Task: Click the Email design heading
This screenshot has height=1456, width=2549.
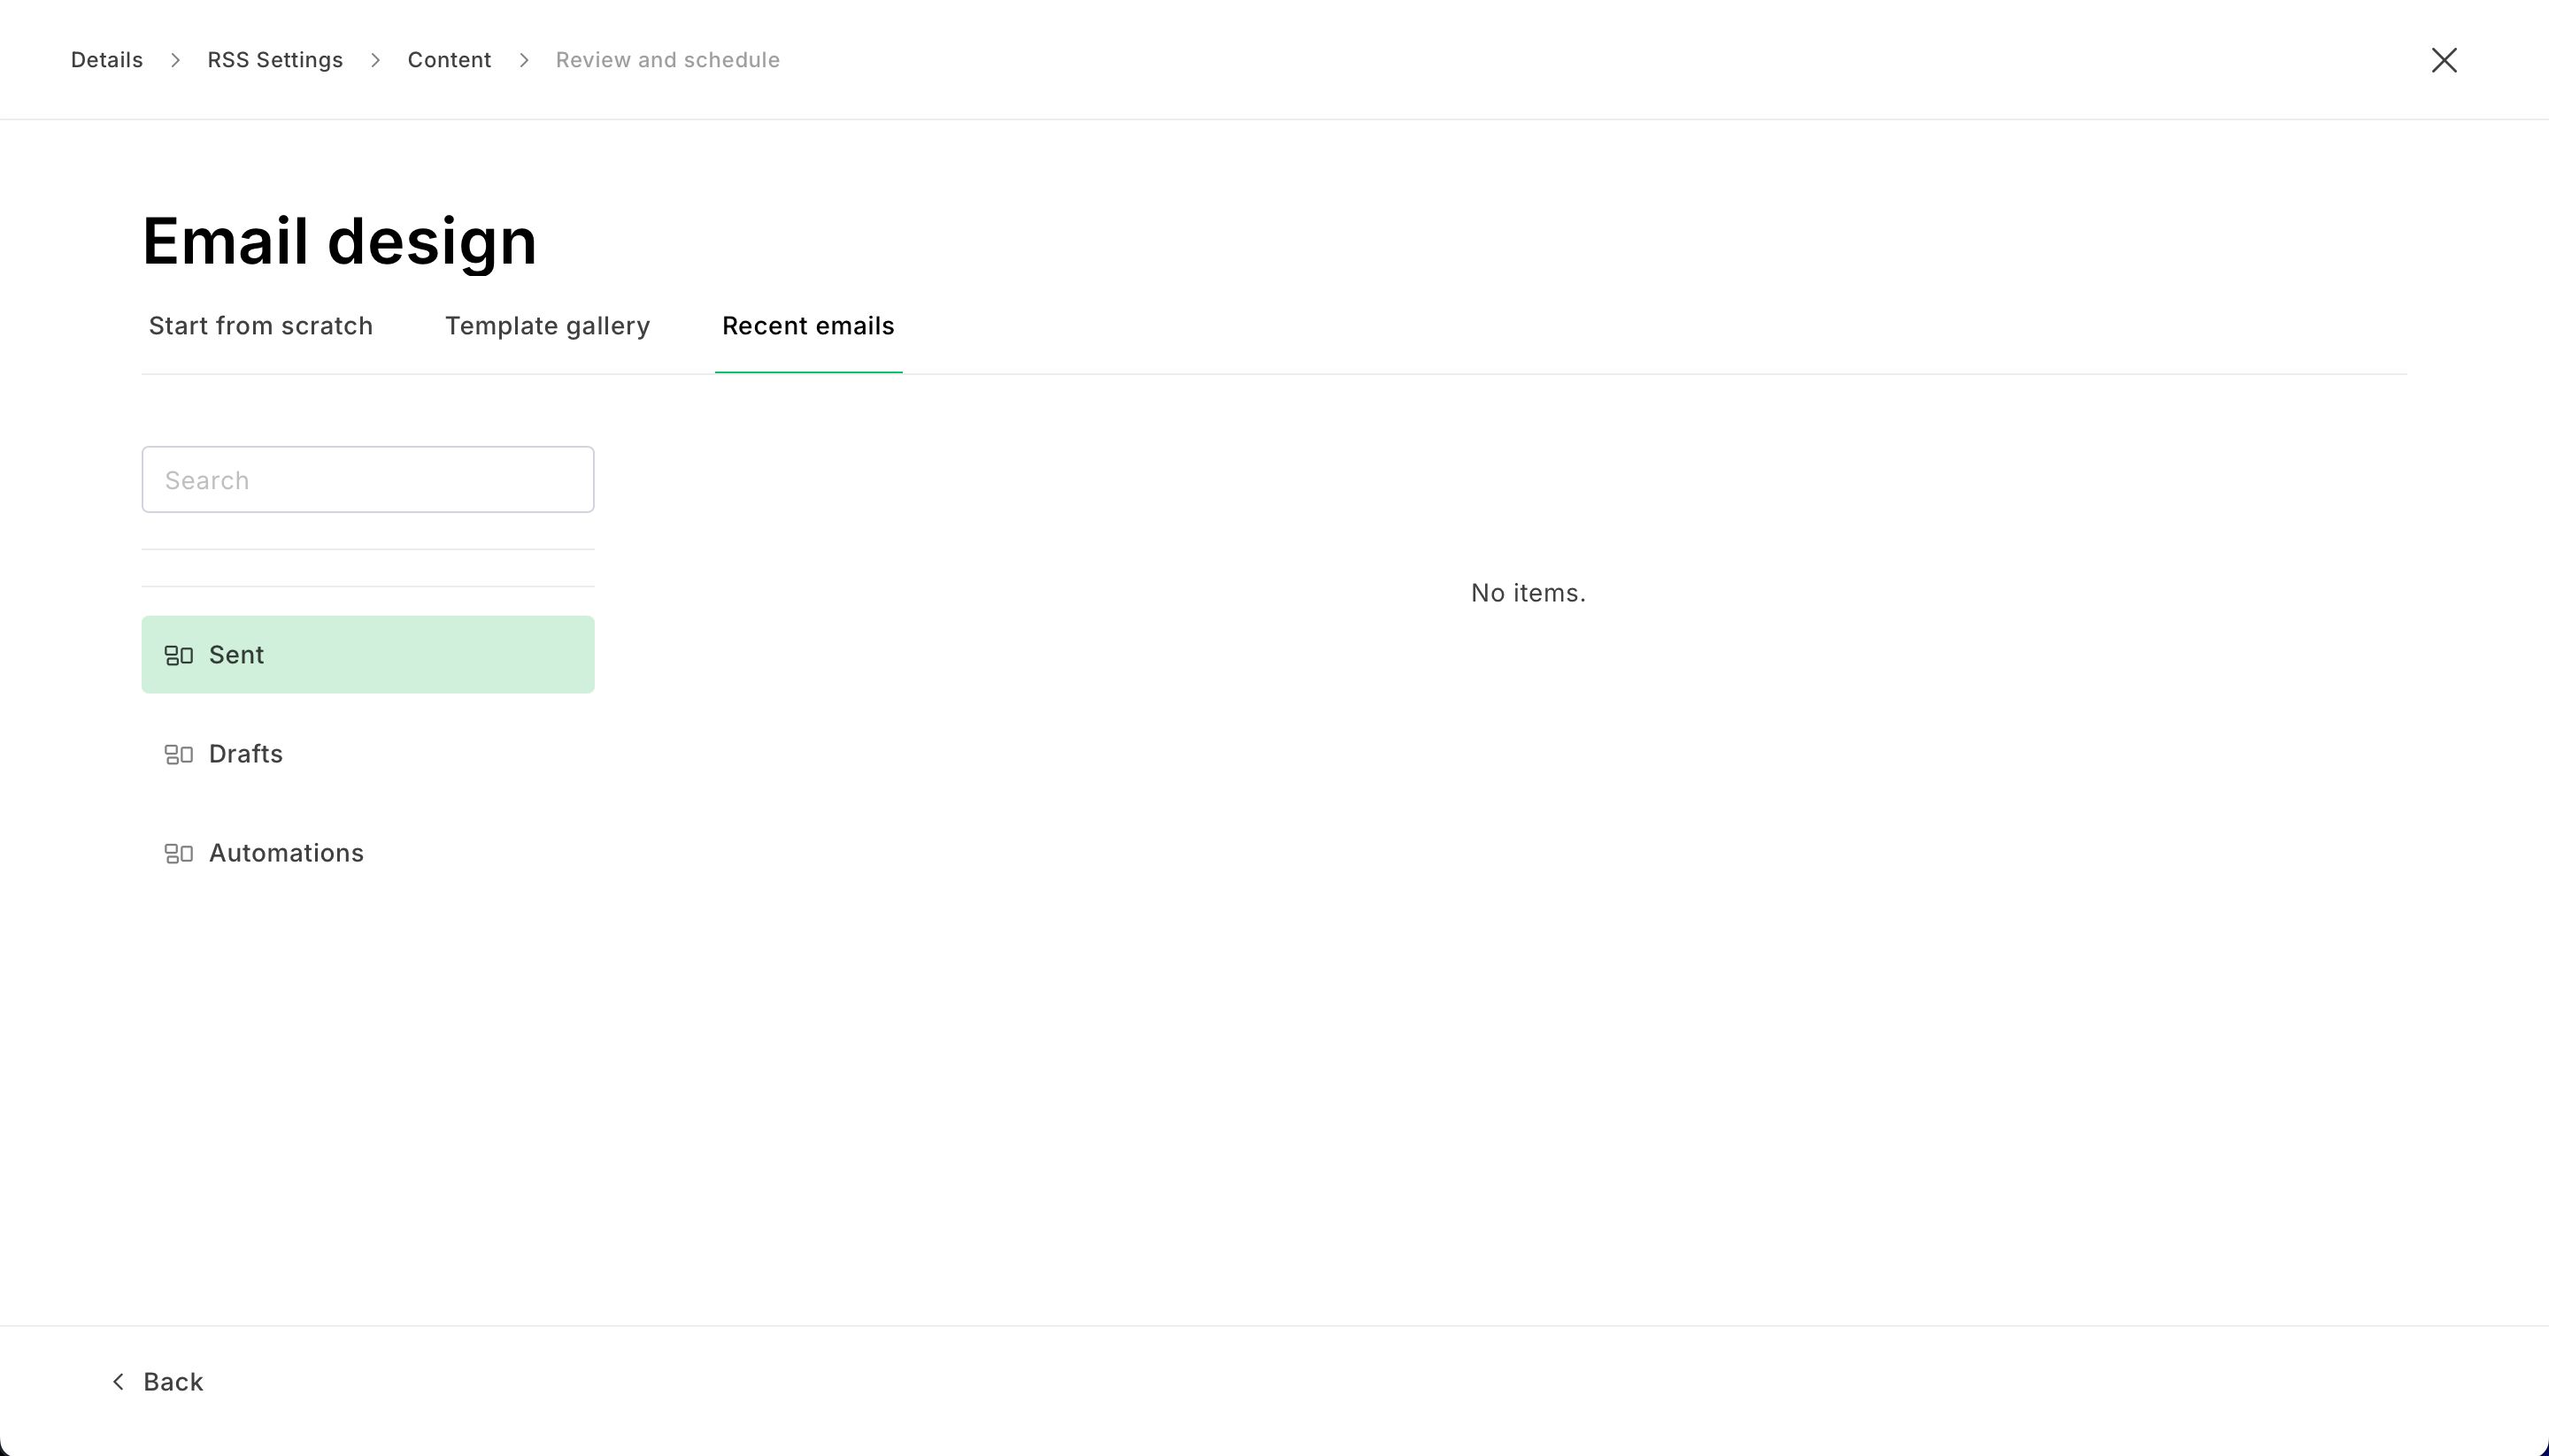Action: point(339,241)
